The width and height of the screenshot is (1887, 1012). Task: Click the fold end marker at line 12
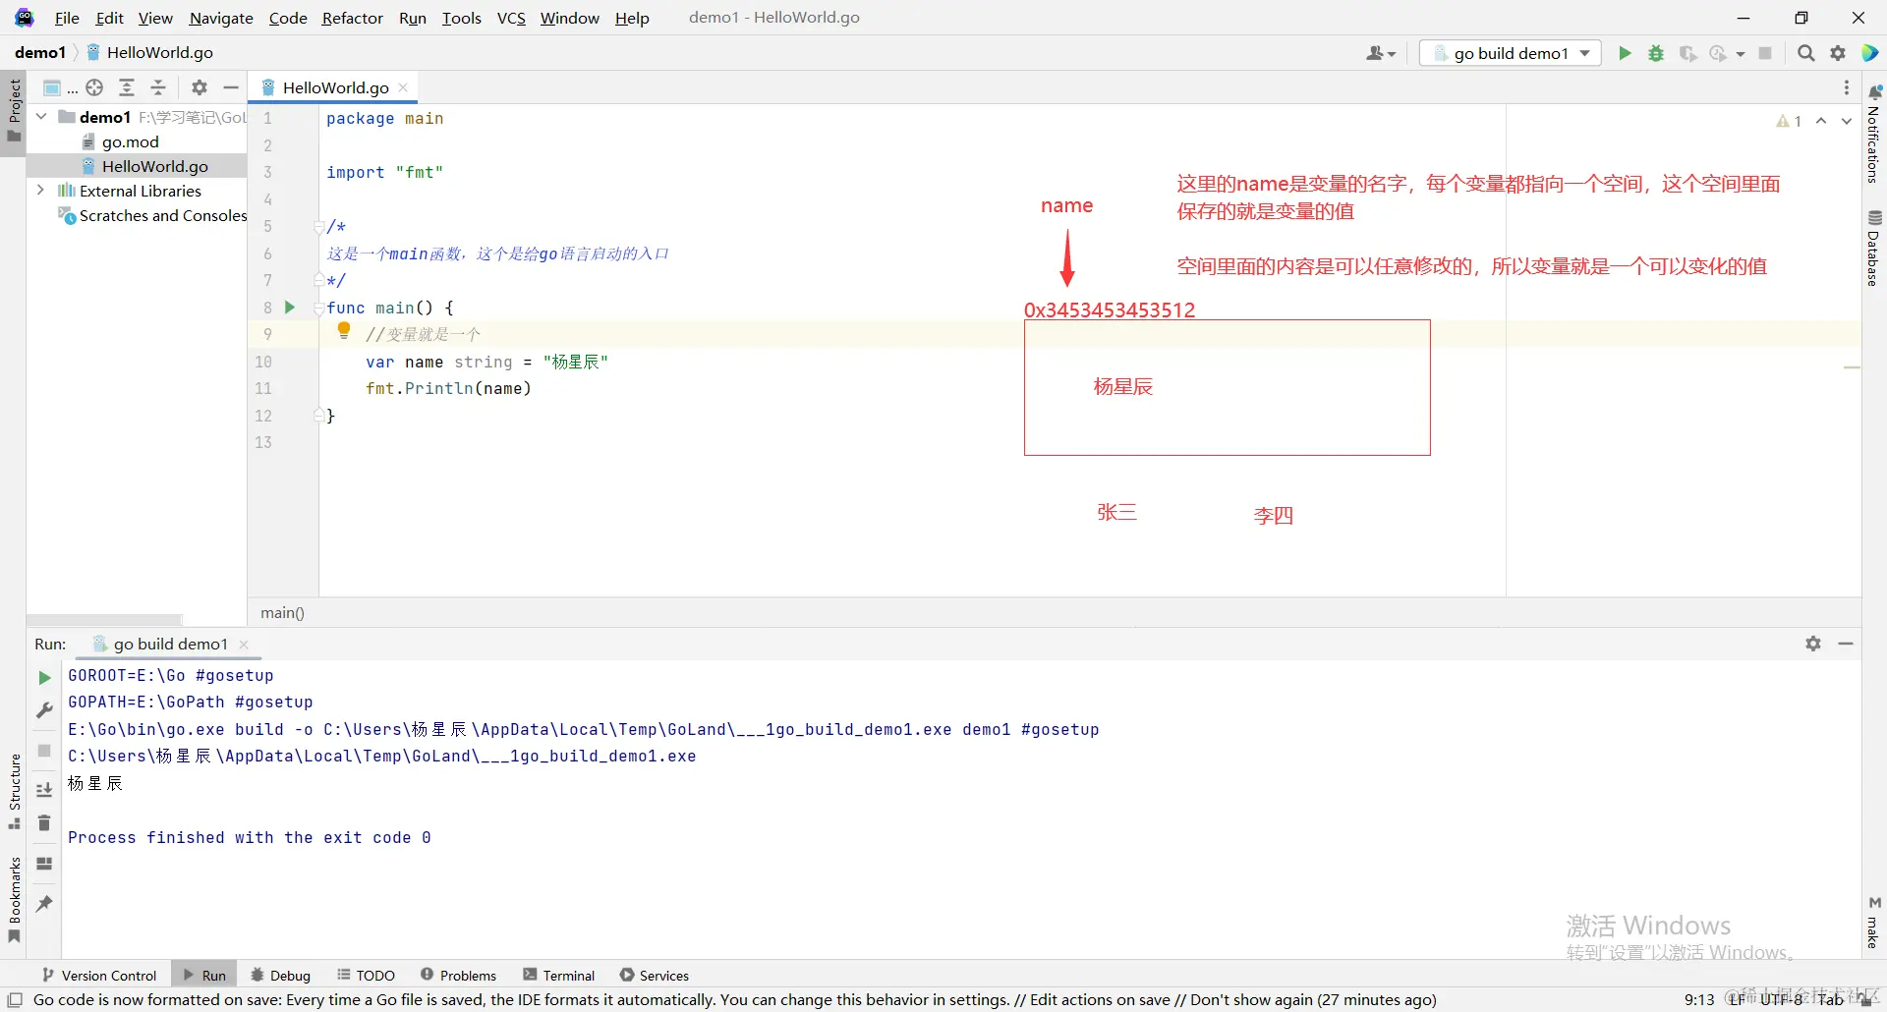click(318, 416)
